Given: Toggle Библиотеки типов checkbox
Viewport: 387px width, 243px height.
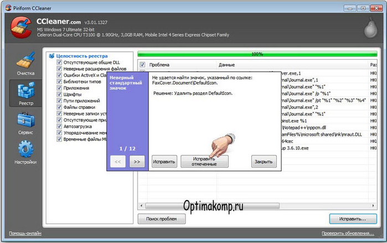Looking at the screenshot, I should click(x=59, y=82).
